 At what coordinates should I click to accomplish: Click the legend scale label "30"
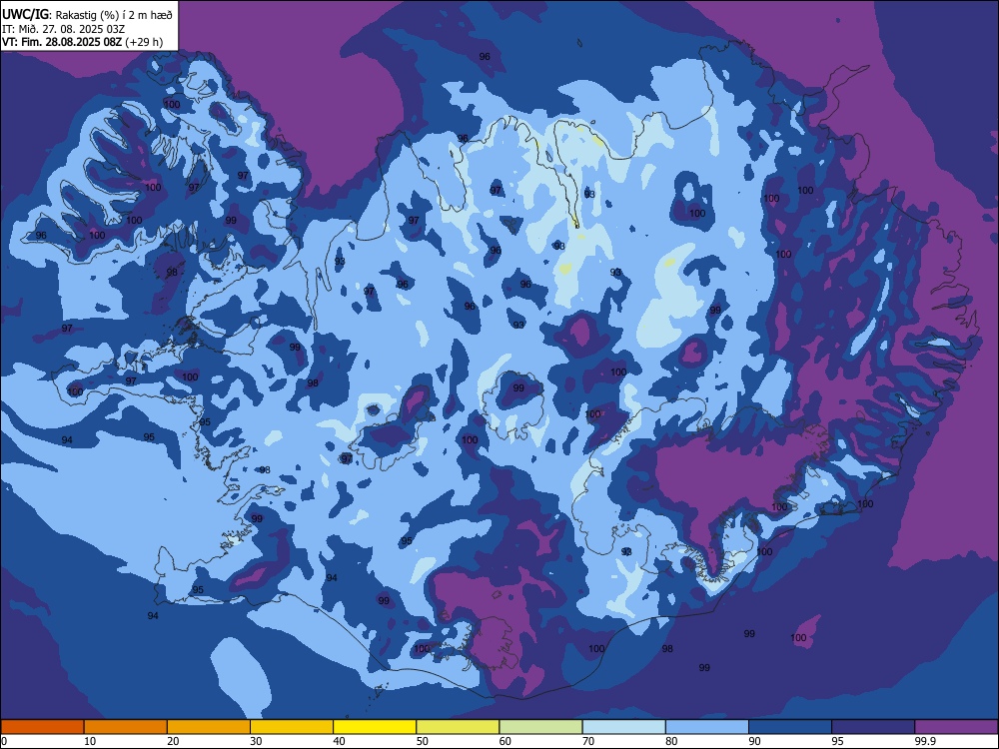[x=256, y=741]
